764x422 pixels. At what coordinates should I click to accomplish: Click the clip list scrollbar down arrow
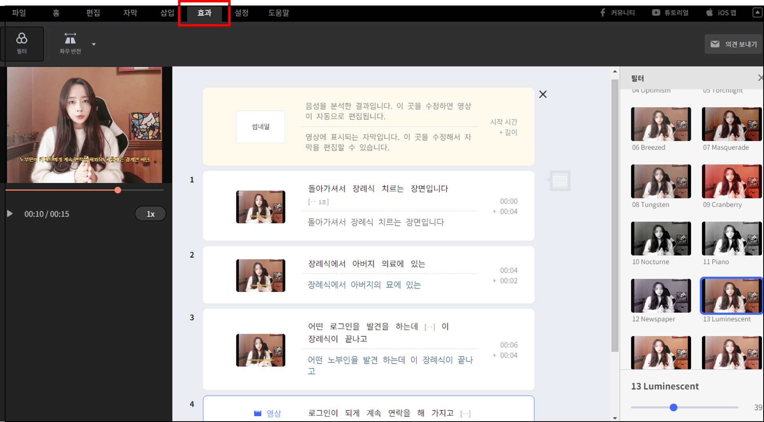tap(615, 418)
